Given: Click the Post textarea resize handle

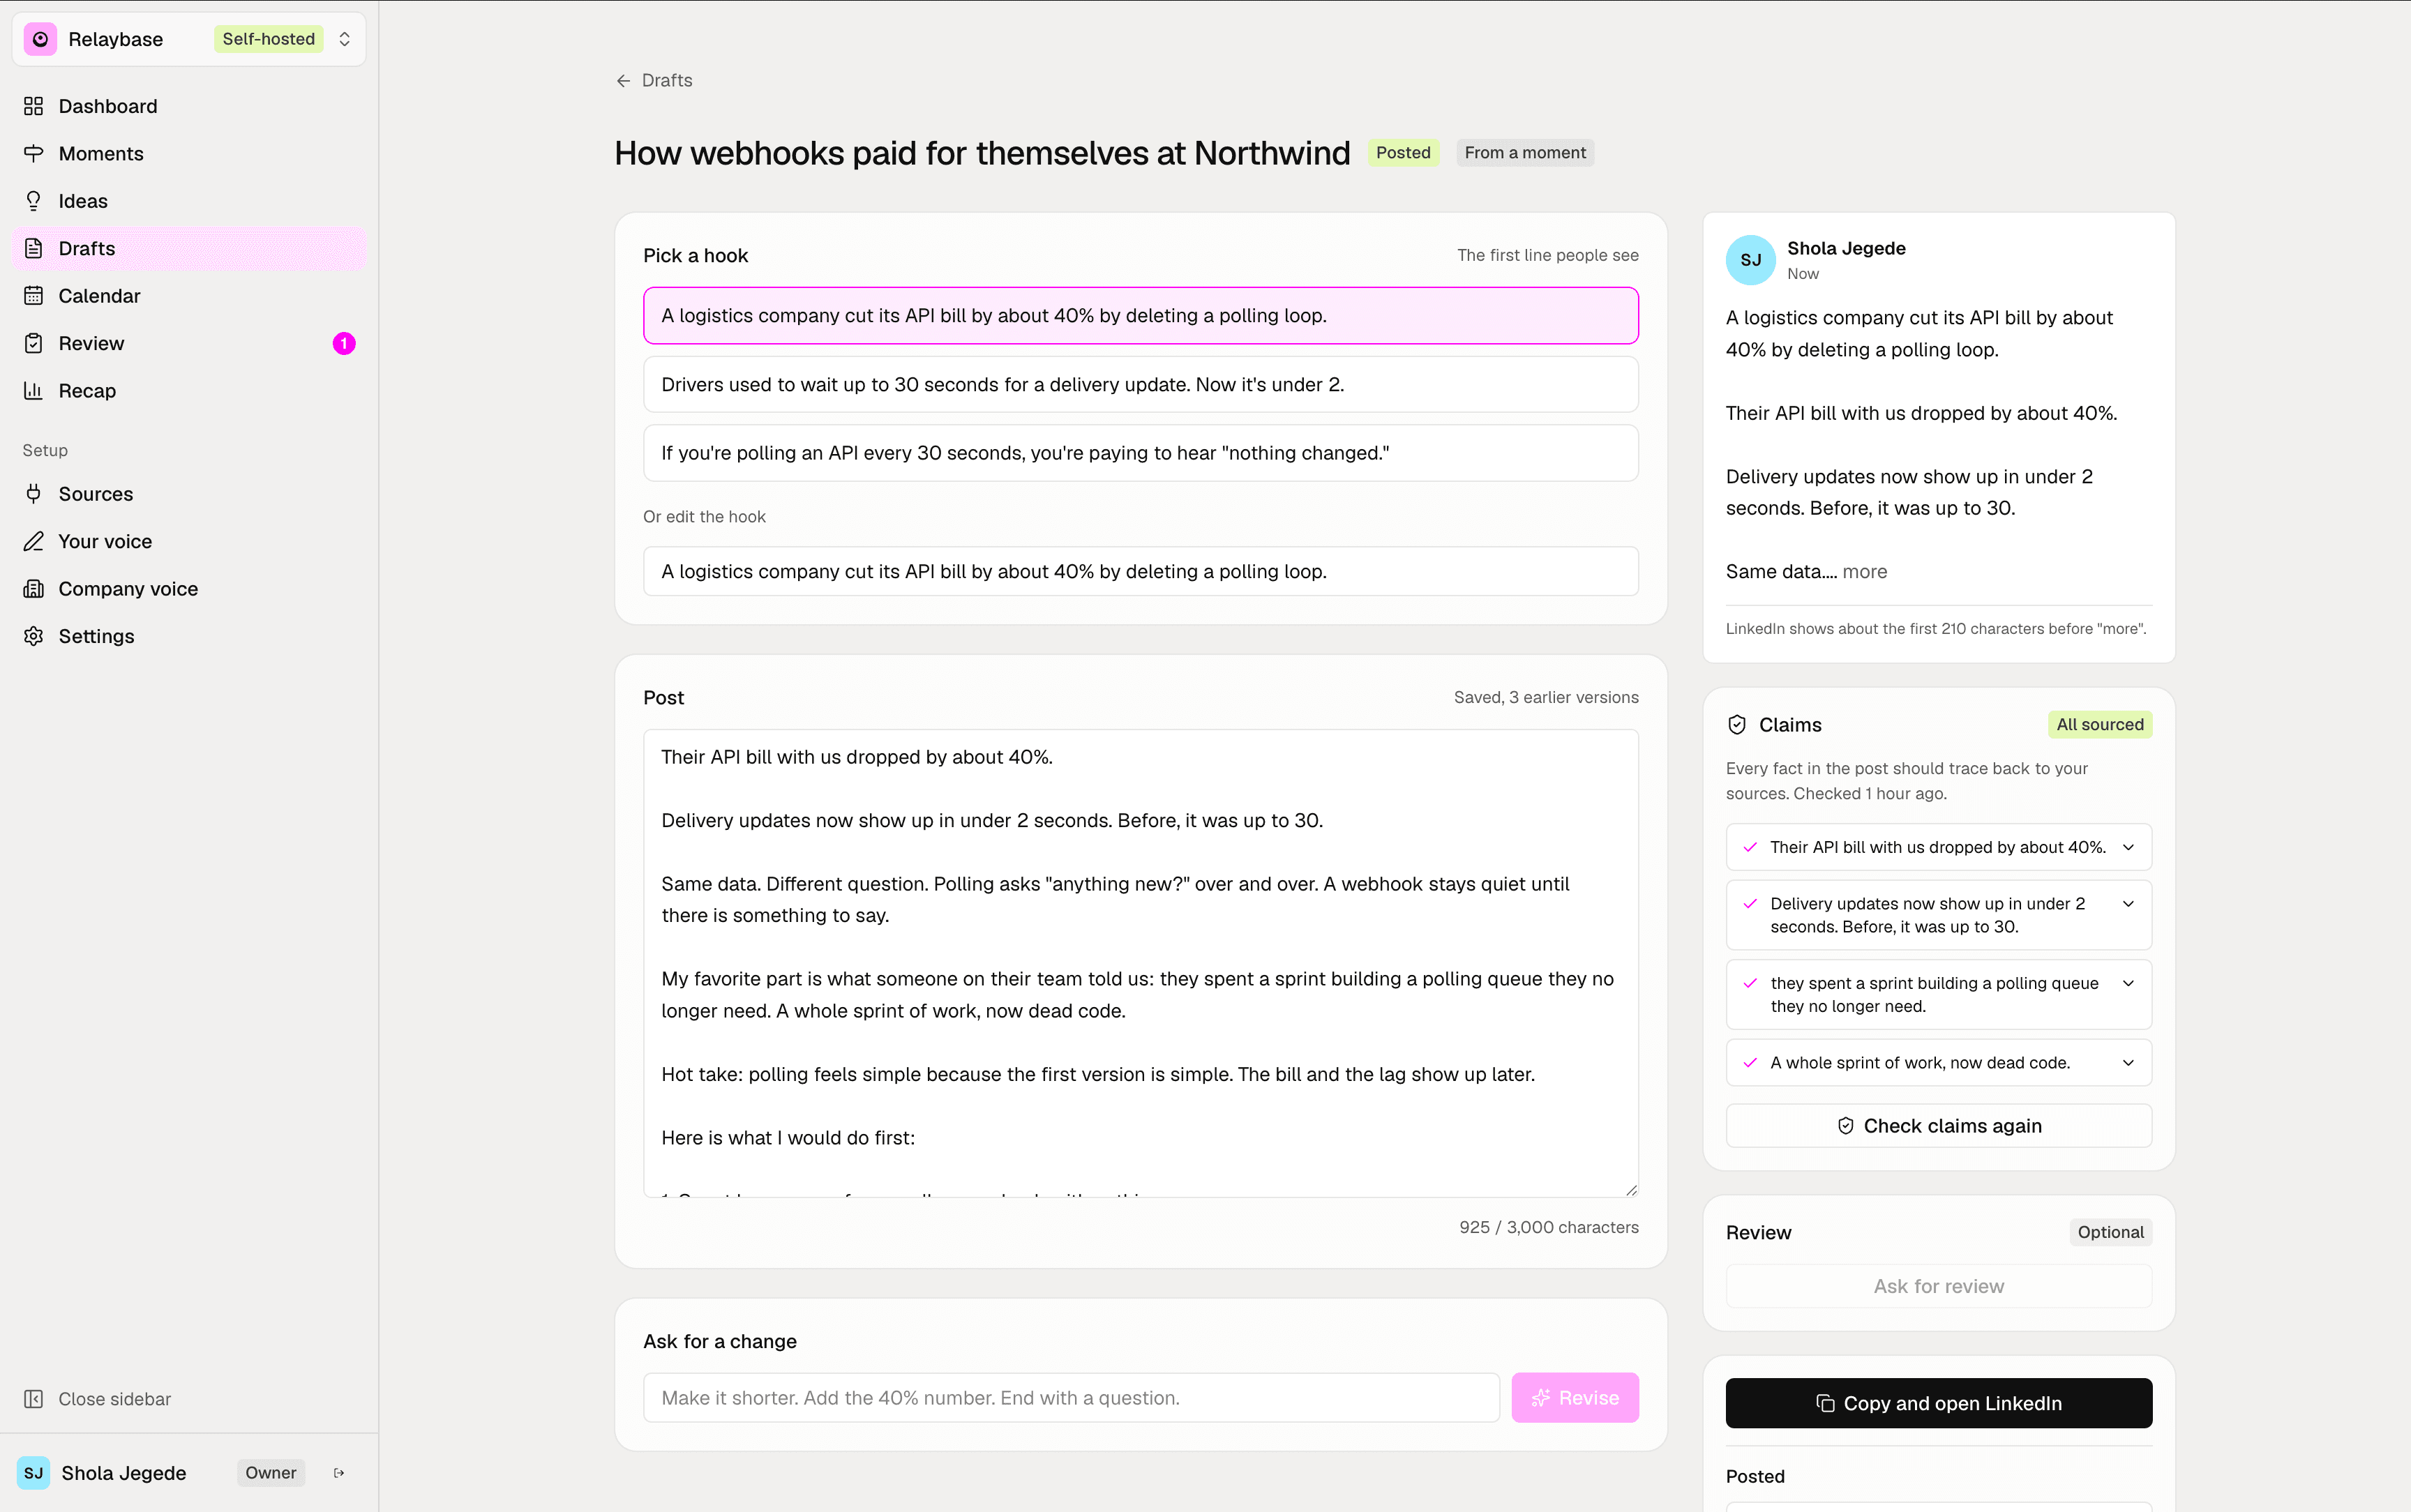Looking at the screenshot, I should click(x=1631, y=1190).
